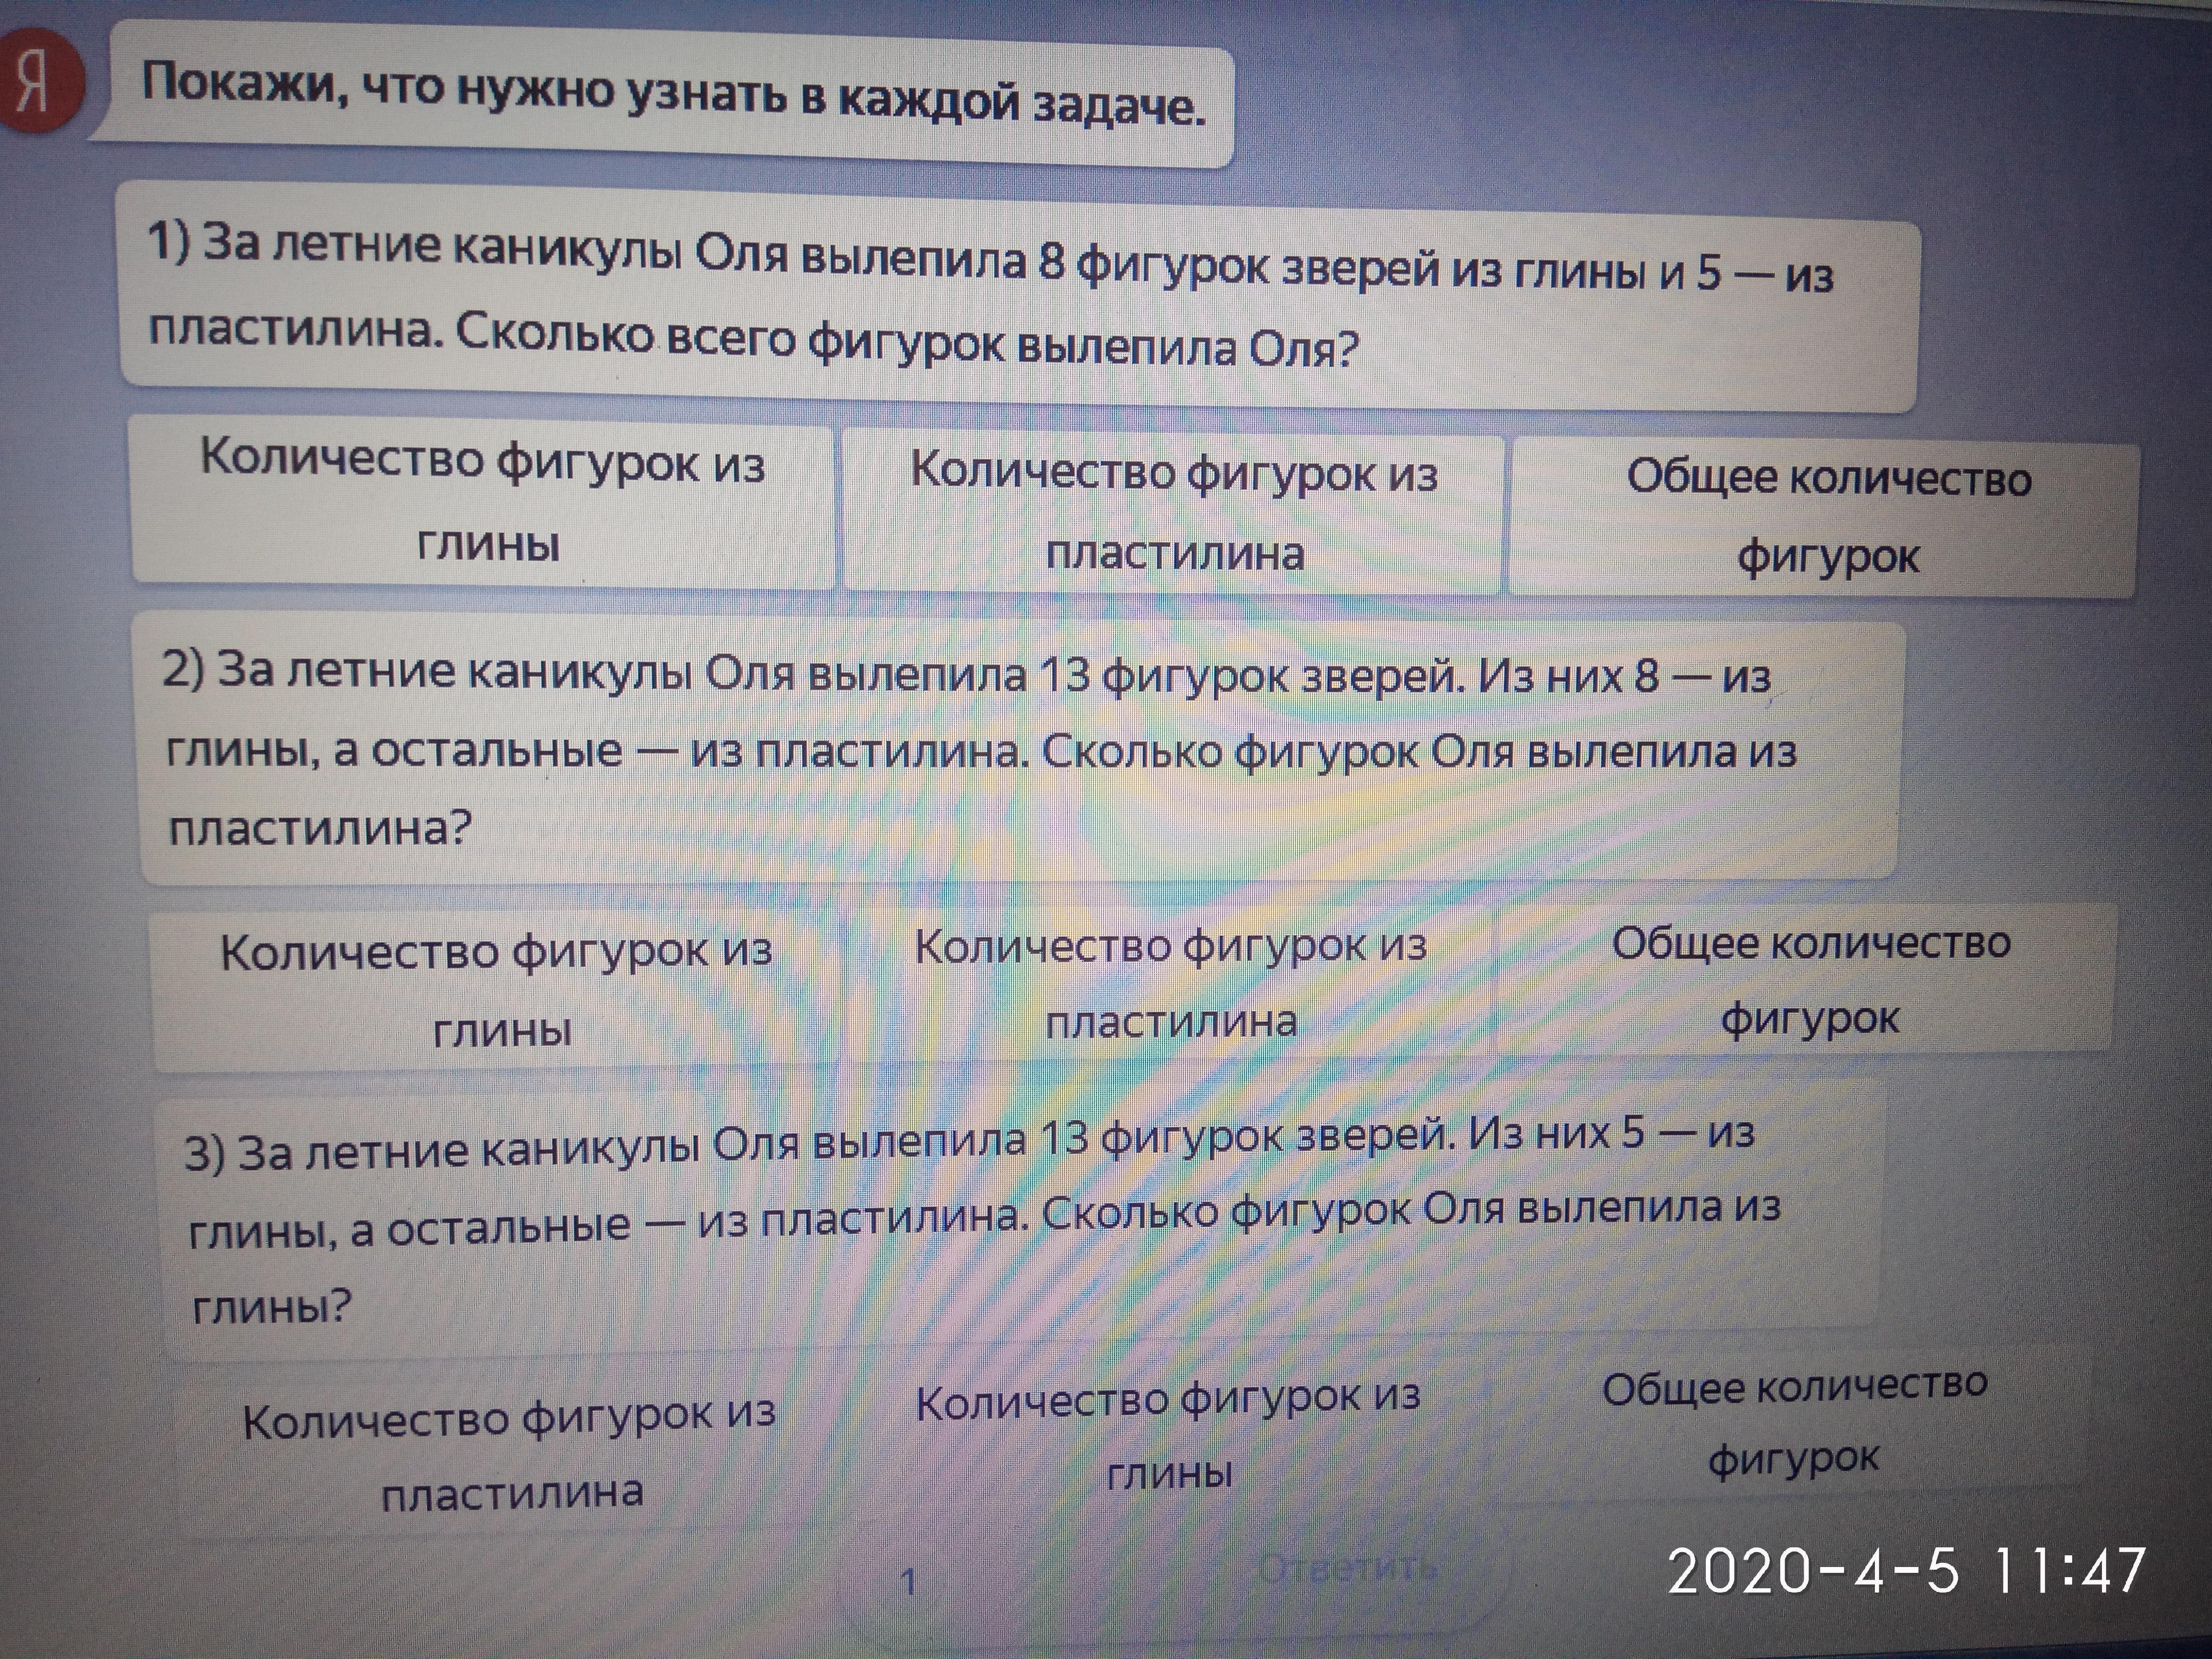Click page number 1 indicator

tap(908, 1582)
